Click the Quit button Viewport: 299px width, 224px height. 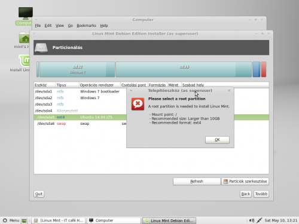tap(39, 194)
